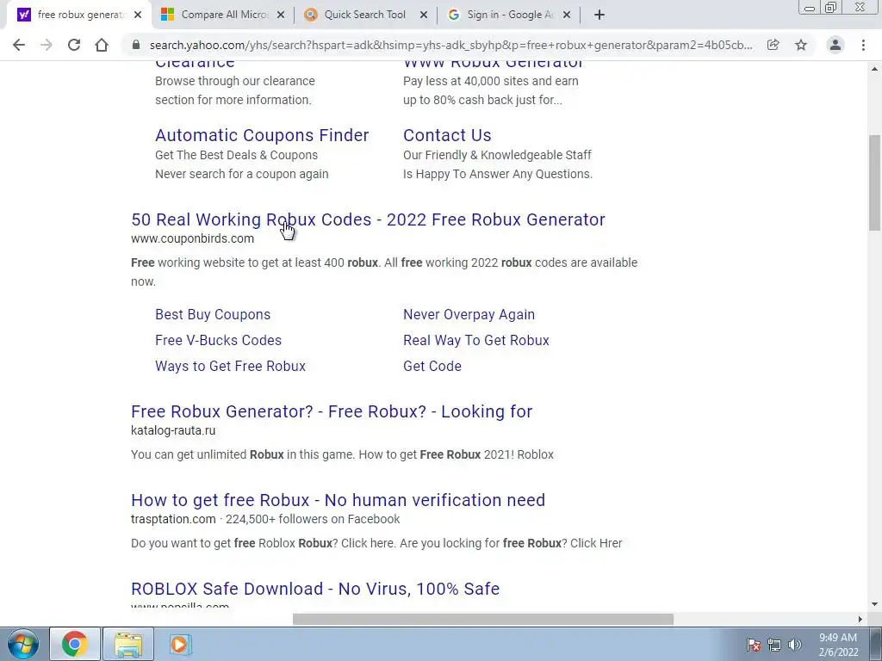Click the Show desktop strip

click(876, 644)
